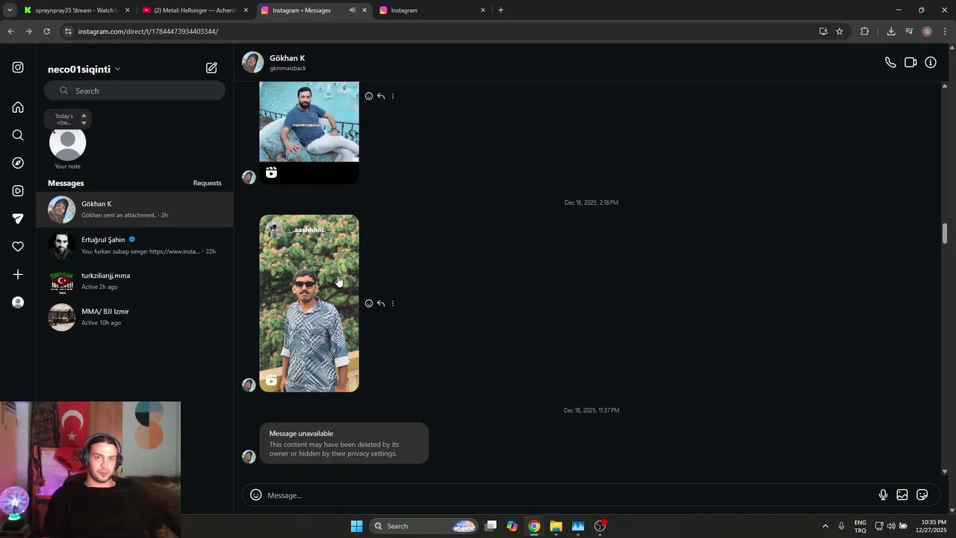Focus the Instagram messages Search field
The width and height of the screenshot is (956, 538).
(134, 90)
